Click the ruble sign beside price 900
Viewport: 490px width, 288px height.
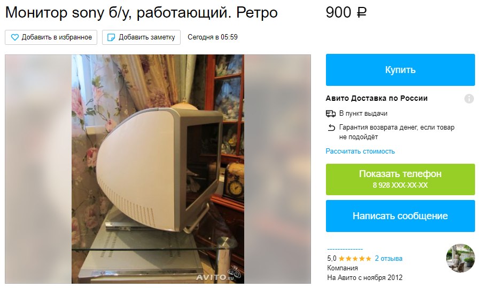tap(362, 13)
